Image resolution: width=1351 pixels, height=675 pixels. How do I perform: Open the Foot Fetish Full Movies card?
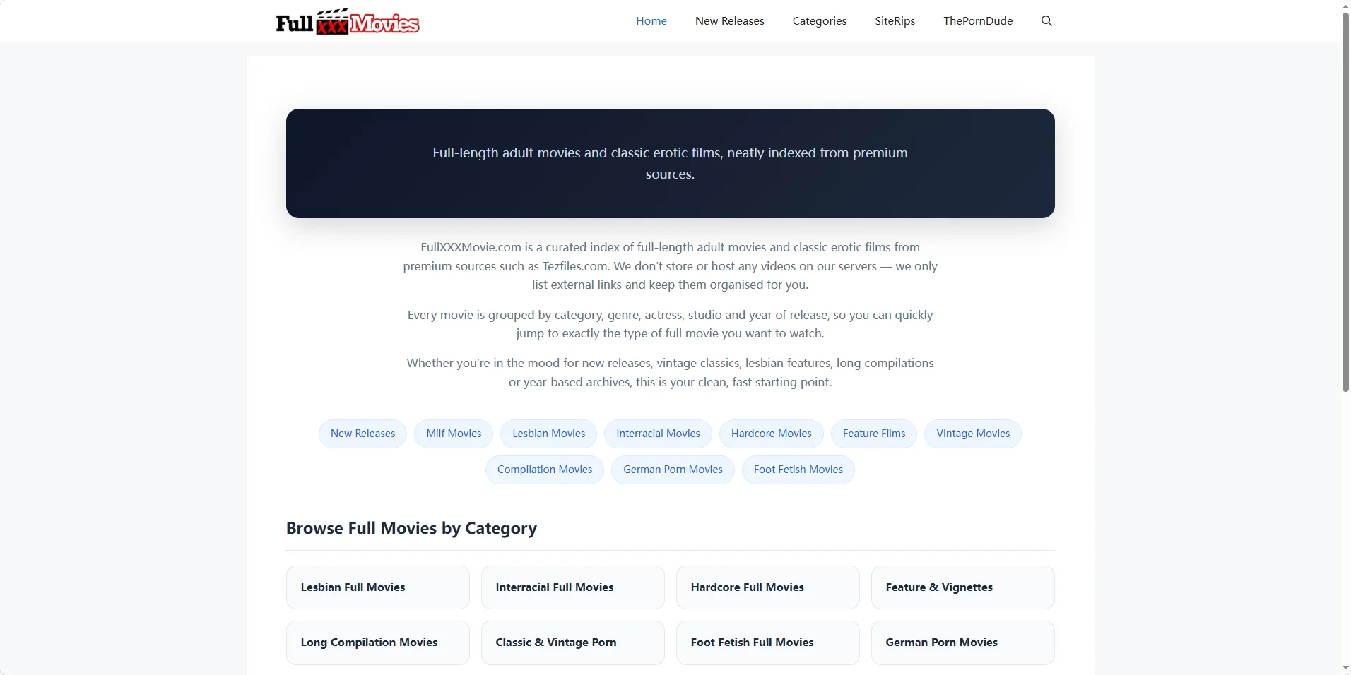coord(767,643)
